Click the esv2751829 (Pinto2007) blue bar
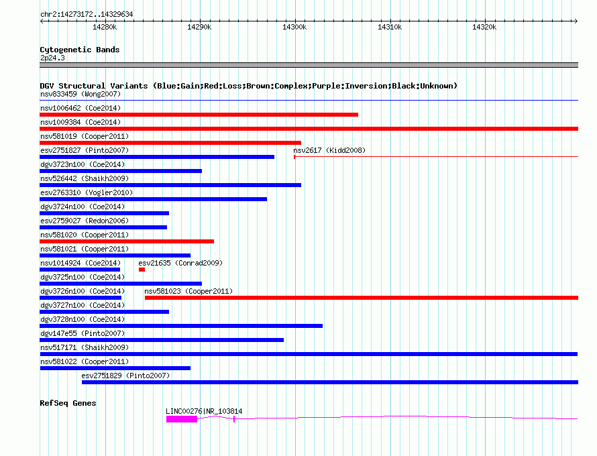Viewport: 597px width, 456px height. pyautogui.click(x=330, y=382)
